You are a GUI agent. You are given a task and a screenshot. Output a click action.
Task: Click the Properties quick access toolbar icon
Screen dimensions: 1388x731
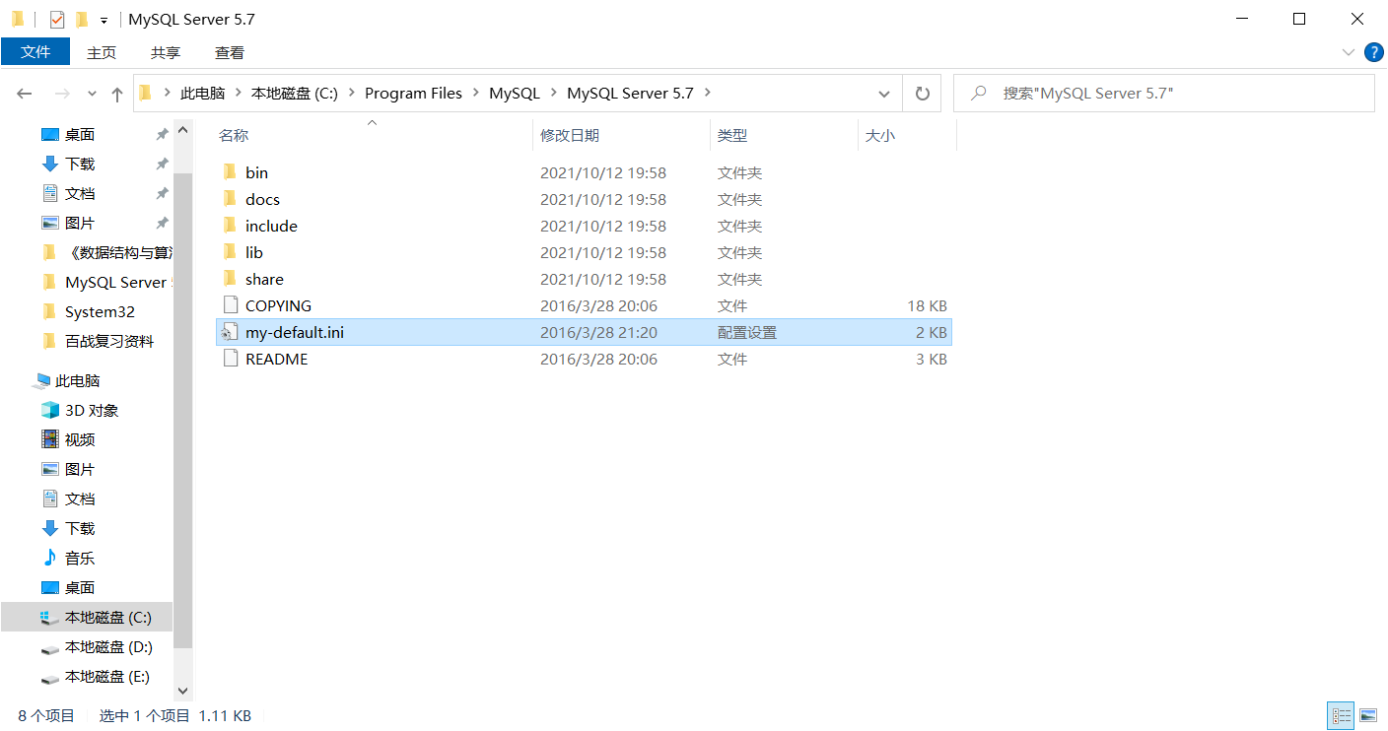[57, 19]
